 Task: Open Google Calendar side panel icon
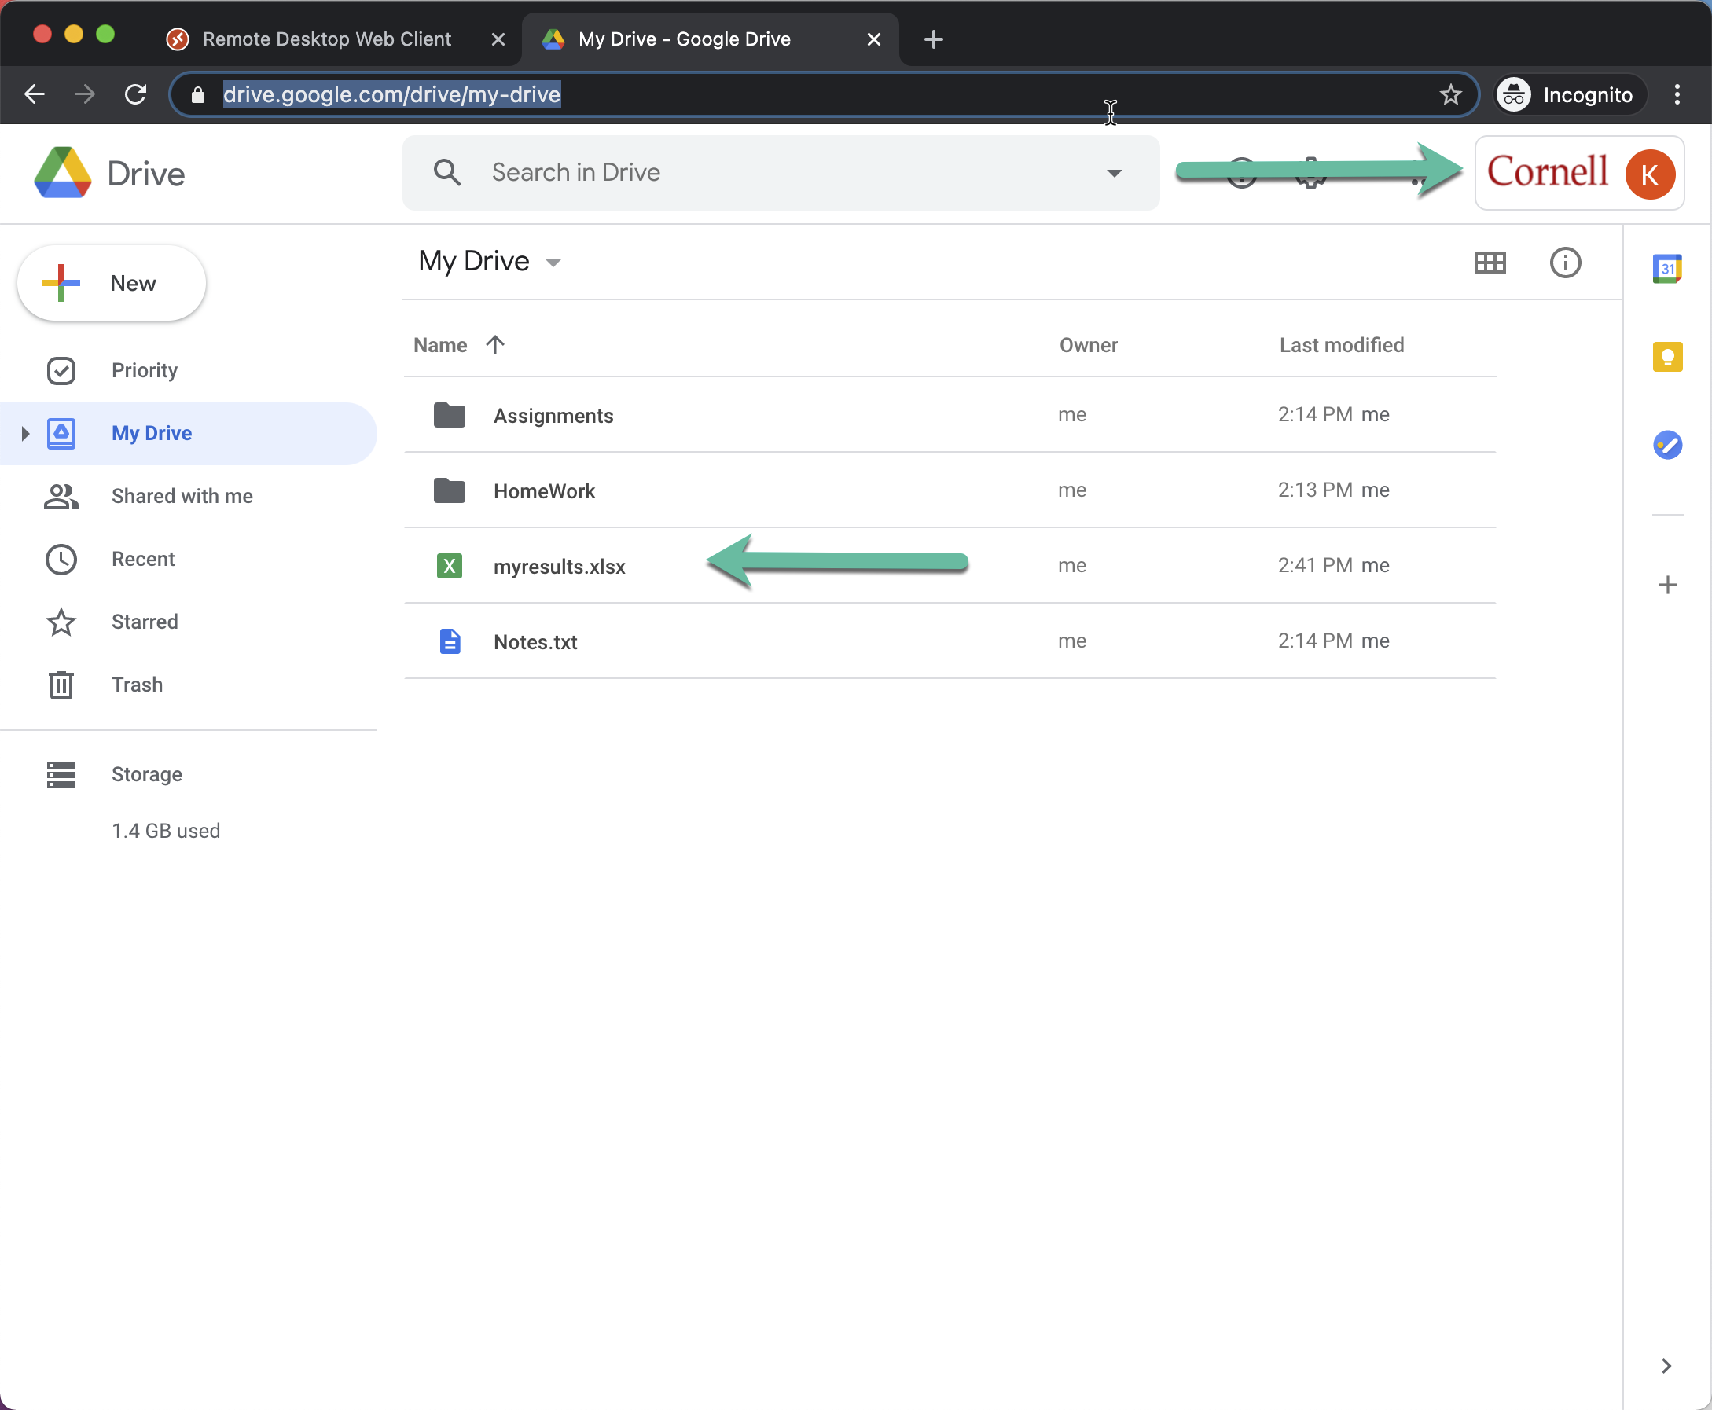1666,268
